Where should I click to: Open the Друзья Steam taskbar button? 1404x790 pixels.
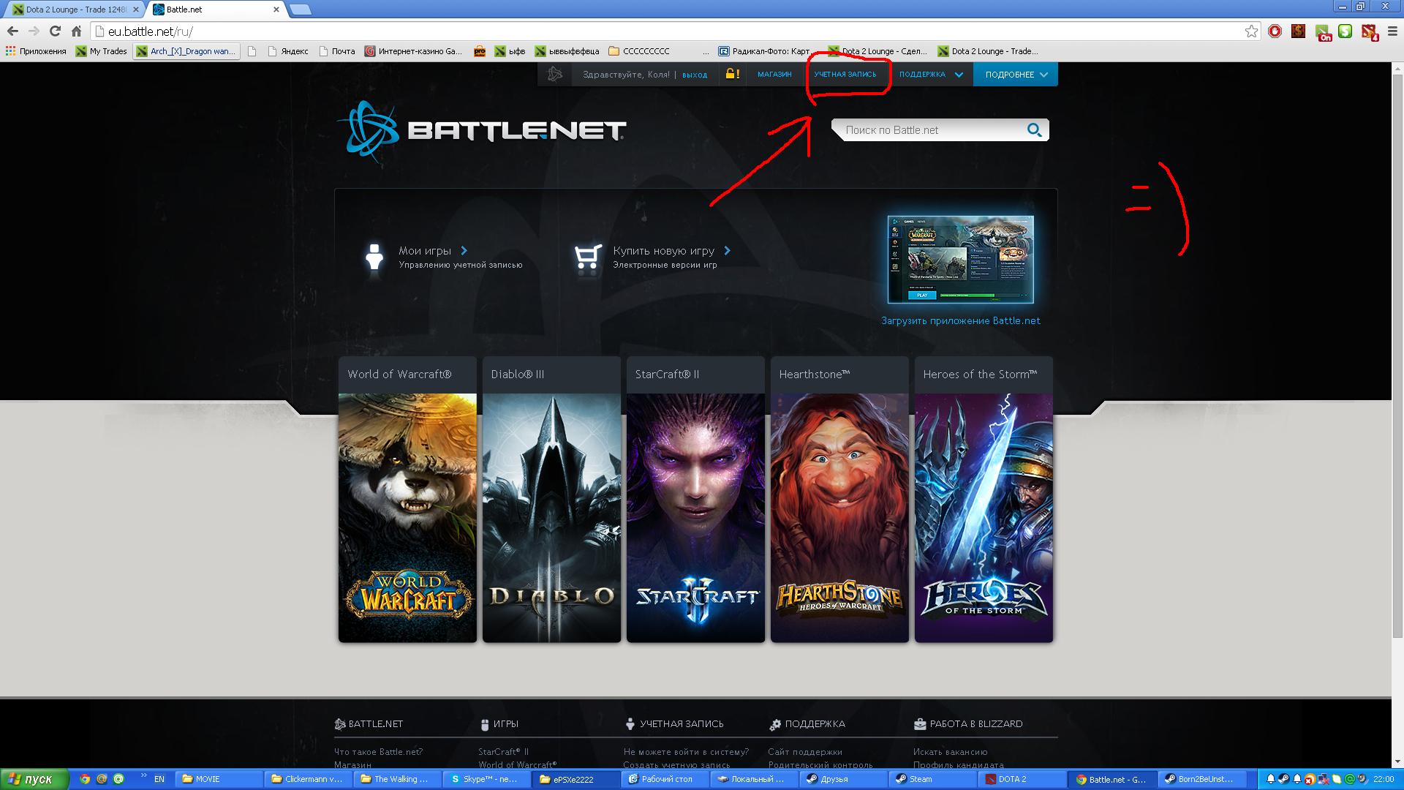coord(845,779)
